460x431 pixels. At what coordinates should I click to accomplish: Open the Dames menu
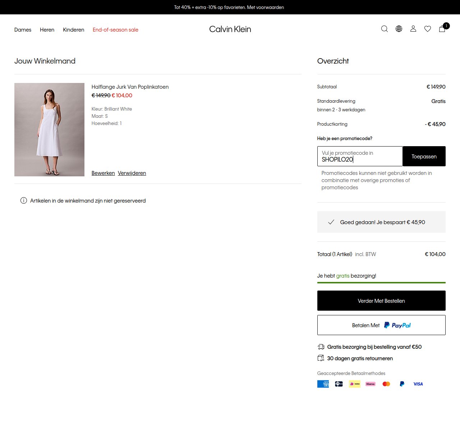23,30
